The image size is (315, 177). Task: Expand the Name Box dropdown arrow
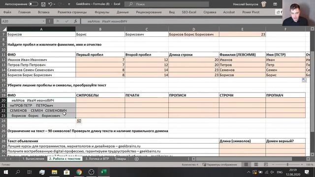[44, 21]
